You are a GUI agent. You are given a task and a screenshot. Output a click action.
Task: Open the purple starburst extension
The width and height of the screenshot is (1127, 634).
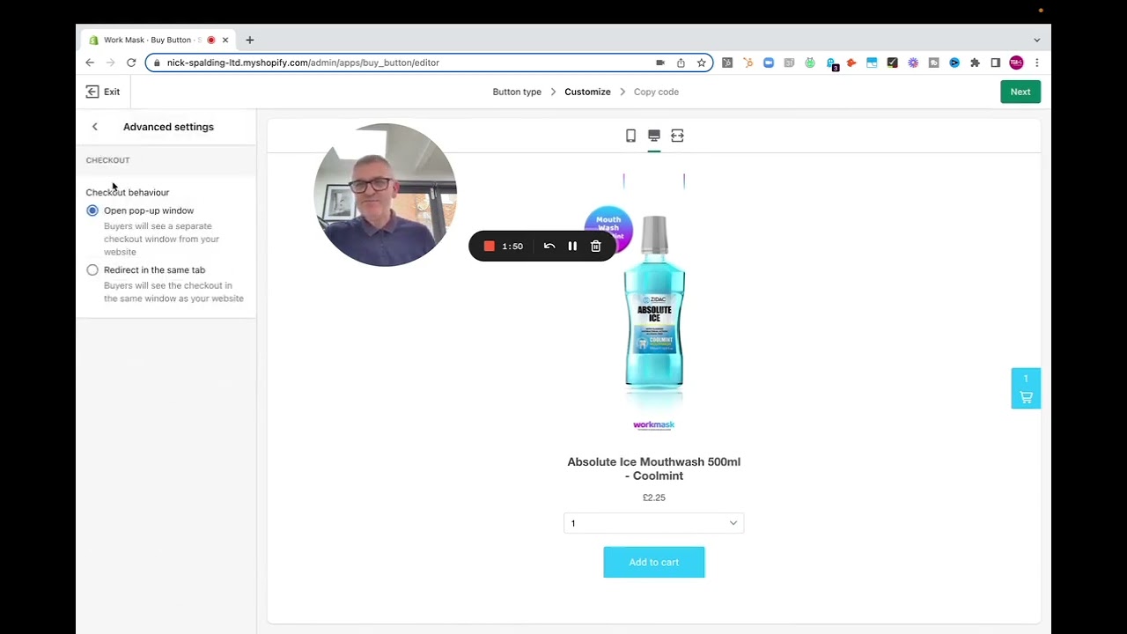click(x=913, y=63)
